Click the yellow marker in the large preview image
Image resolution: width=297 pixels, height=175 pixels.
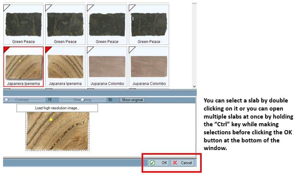click(51, 120)
